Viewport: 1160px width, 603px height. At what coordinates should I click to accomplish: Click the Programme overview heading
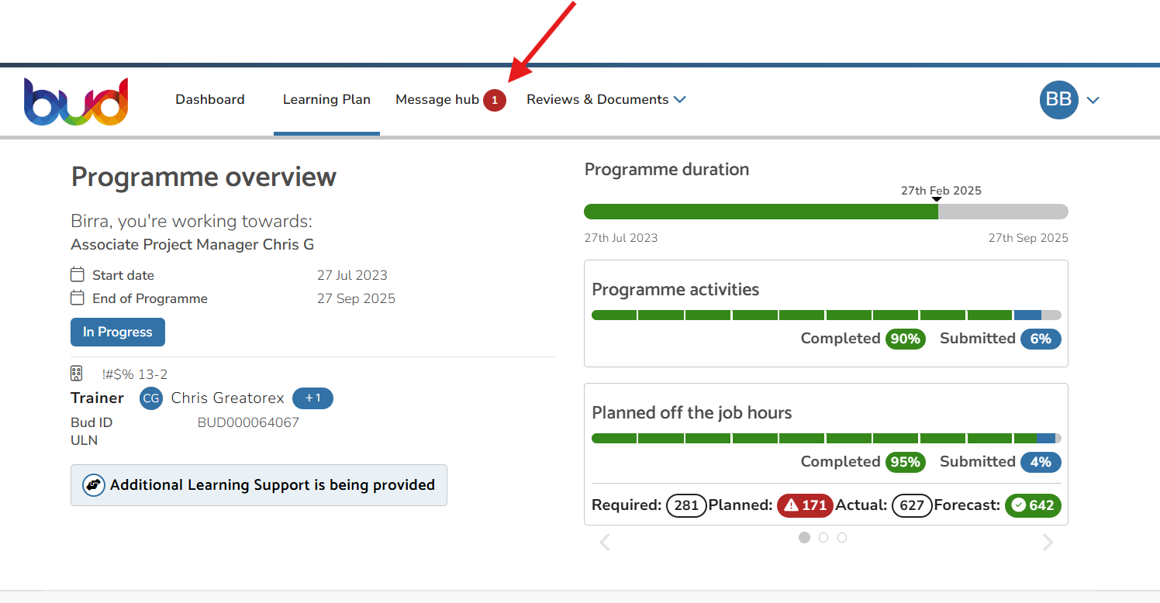coord(204,177)
